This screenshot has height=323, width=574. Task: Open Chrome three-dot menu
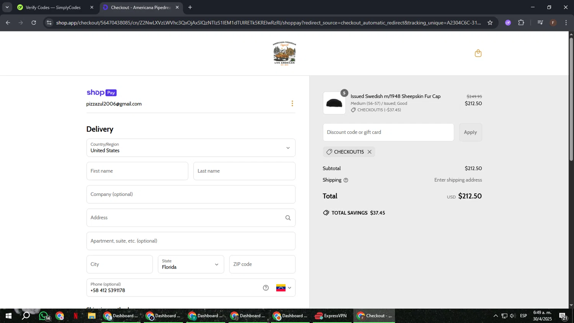point(566,23)
